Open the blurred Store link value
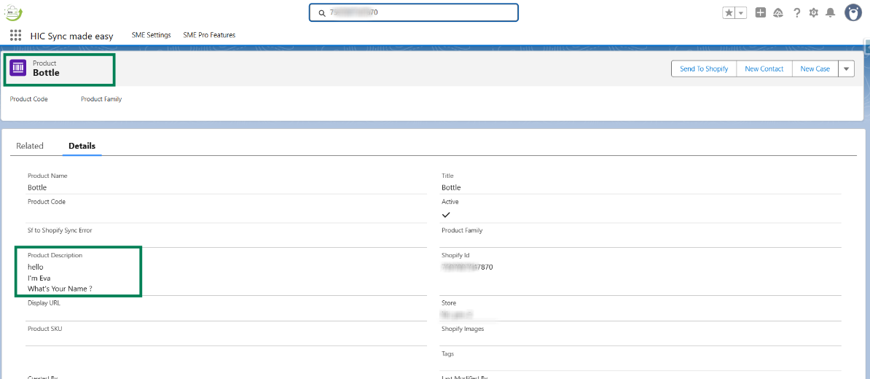Screen dimensions: 870x379 pyautogui.click(x=457, y=315)
